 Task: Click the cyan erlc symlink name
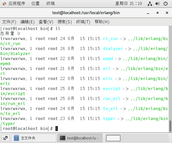point(108,79)
